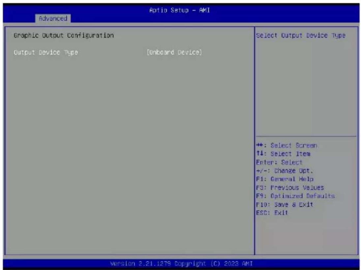This screenshot has height=270, width=361.
Task: Open the Onboard Device option value
Action: (174, 52)
